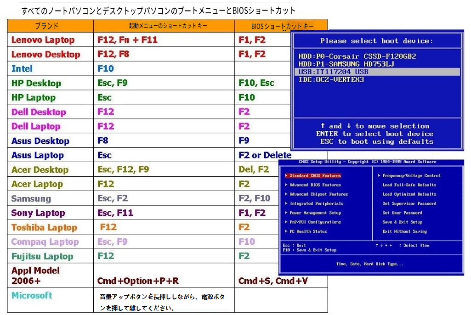The width and height of the screenshot is (471, 315).
Task: Click the CMOS Setup Utility title line
Action: point(367,162)
